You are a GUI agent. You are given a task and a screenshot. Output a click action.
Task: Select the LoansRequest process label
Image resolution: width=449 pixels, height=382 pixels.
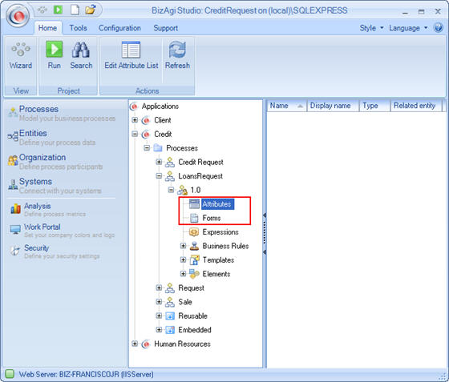[x=200, y=176]
